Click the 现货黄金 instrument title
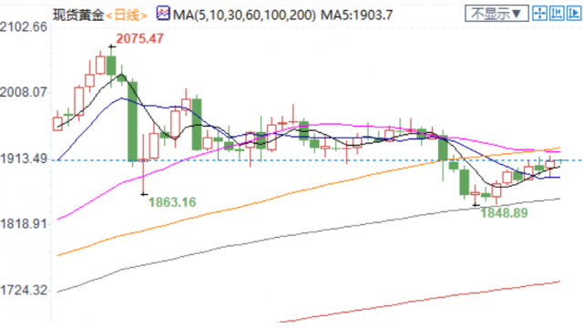 tap(78, 15)
